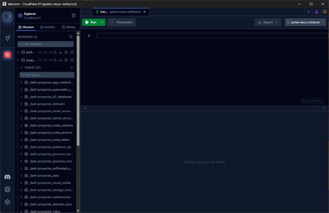
Task: Click the Explain Plan button
Action: pos(312,101)
